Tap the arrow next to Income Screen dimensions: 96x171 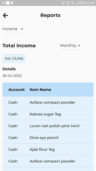(x=22, y=29)
